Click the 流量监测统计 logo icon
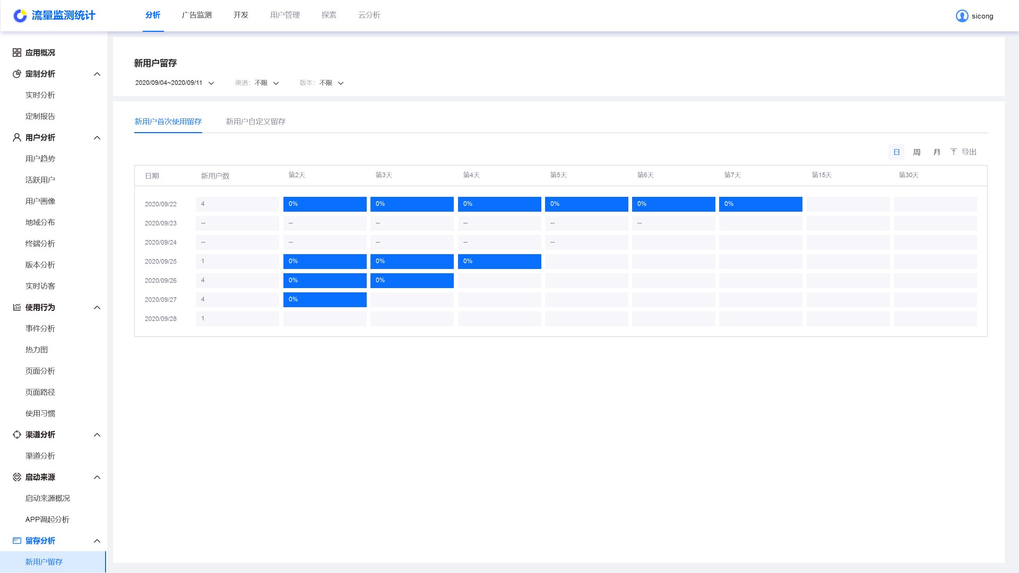The height and width of the screenshot is (573, 1019). [x=20, y=16]
